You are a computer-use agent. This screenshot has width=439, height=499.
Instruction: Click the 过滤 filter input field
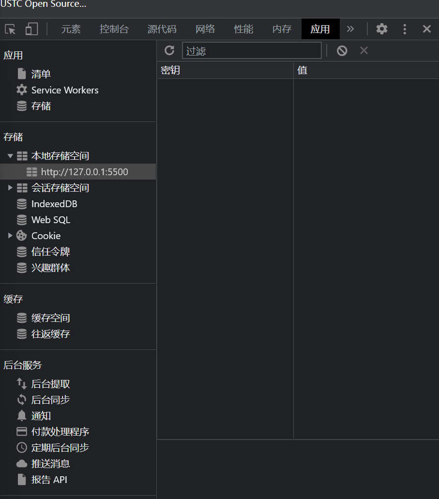click(252, 50)
